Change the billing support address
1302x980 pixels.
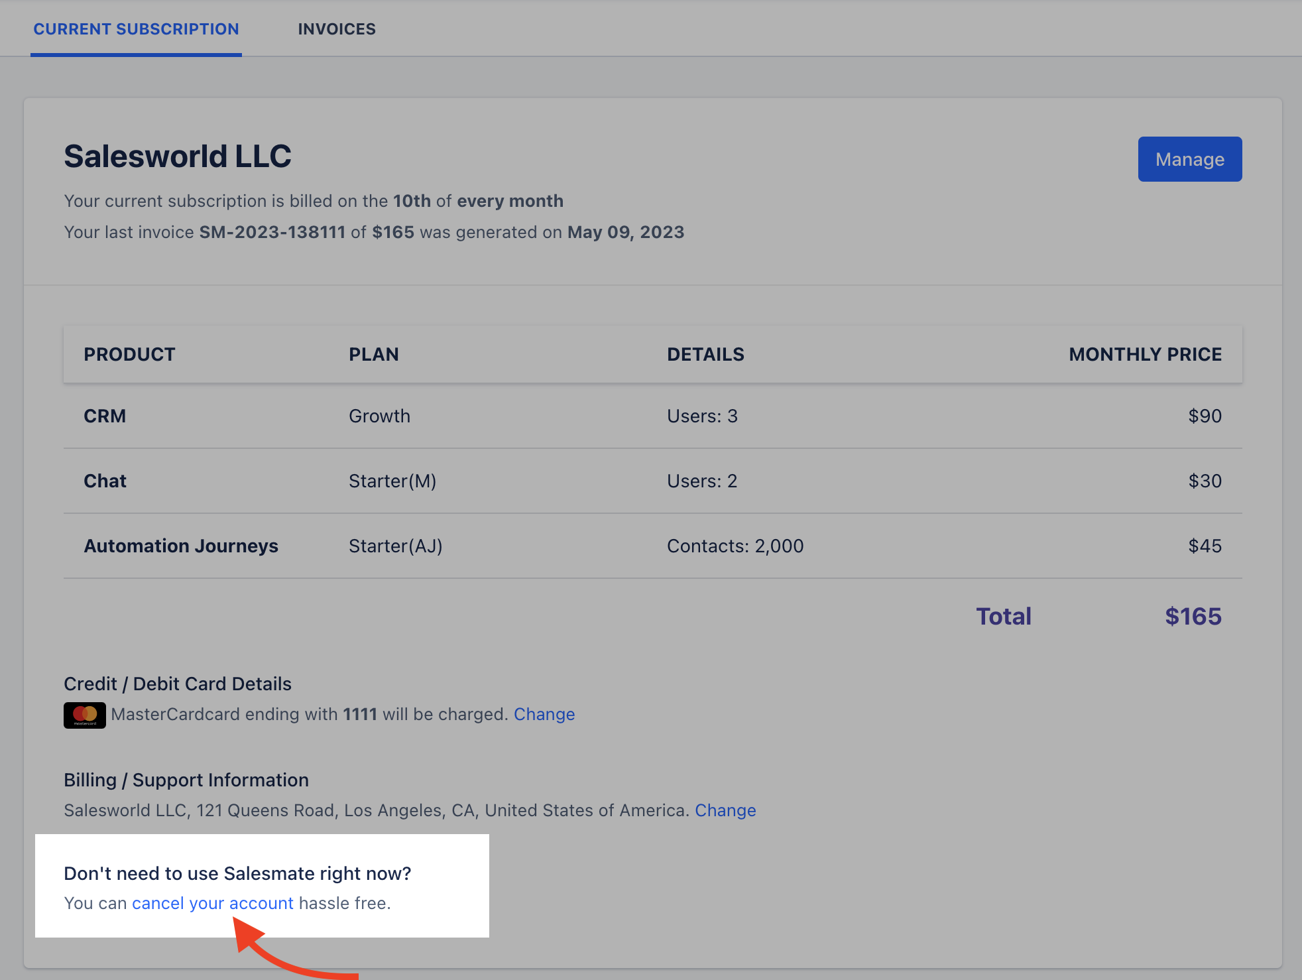725,810
